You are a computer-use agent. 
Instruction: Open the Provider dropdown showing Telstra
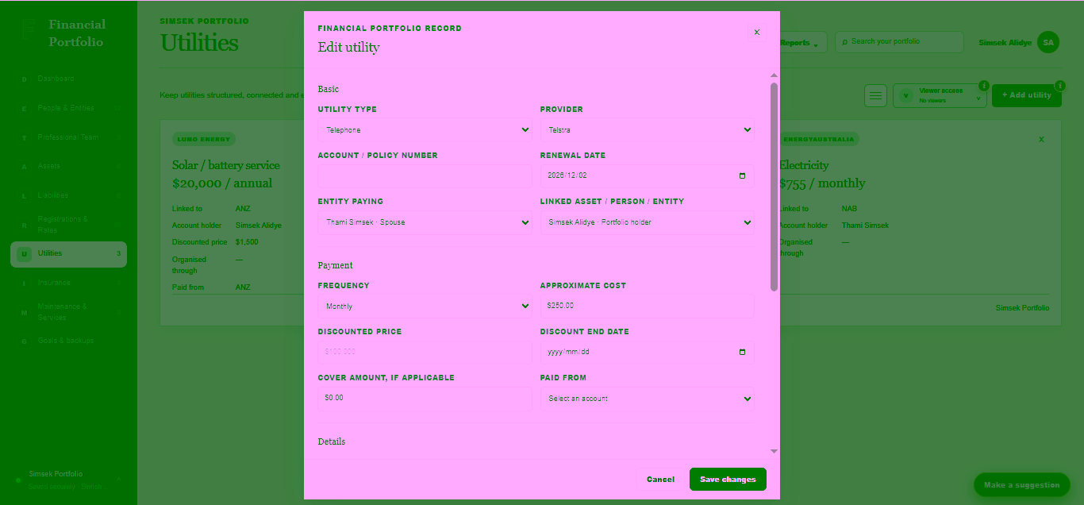click(647, 130)
